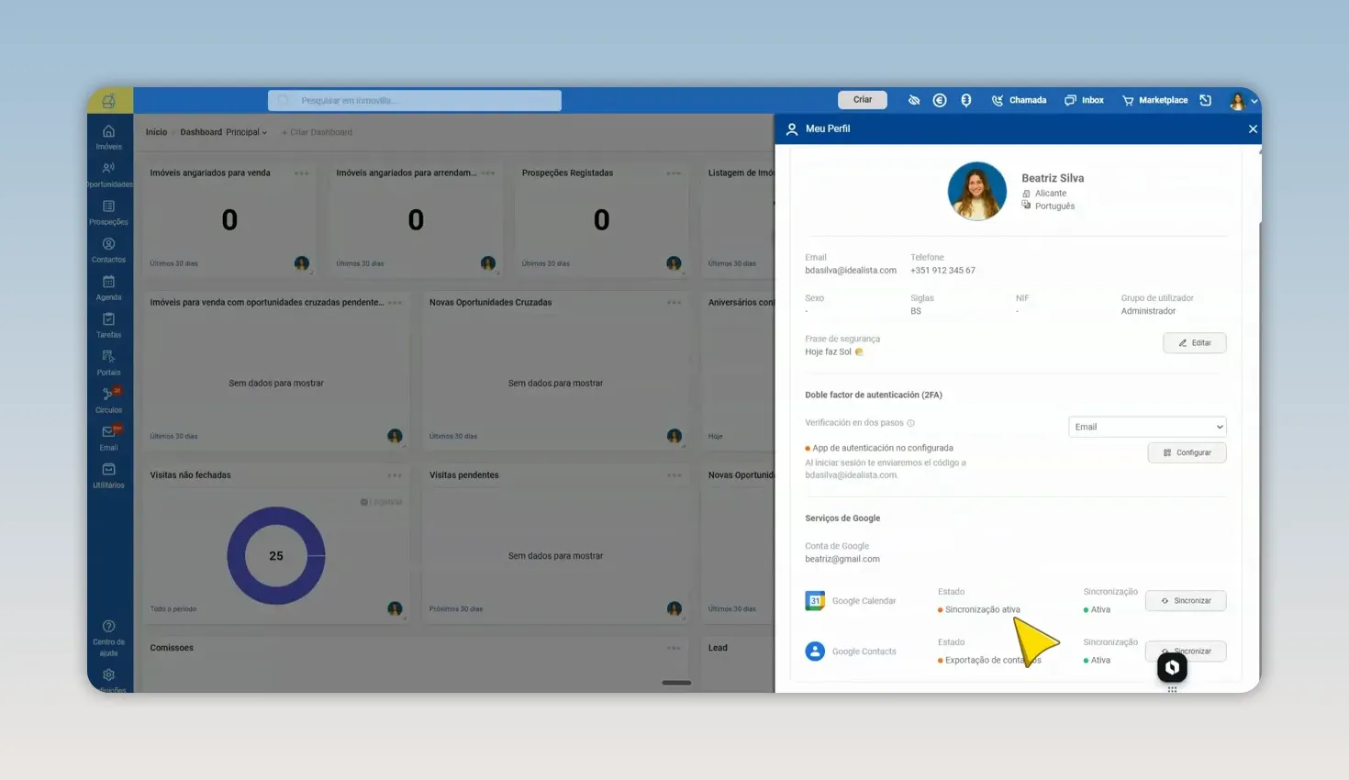
Task: Click the search field Pesquisar em imóveis
Action: click(x=415, y=100)
